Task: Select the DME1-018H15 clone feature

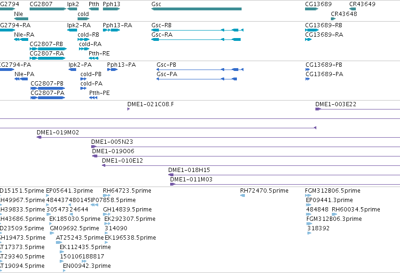Action: pos(284,175)
